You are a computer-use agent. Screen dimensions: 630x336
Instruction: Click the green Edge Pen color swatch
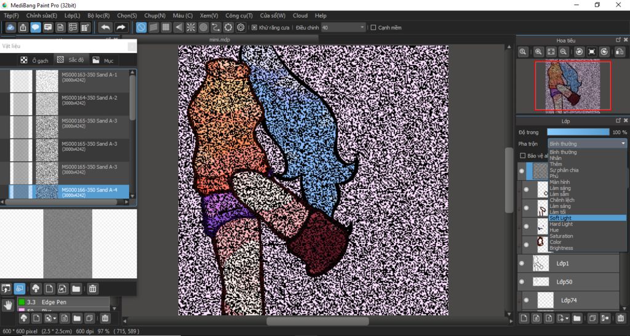tap(22, 302)
